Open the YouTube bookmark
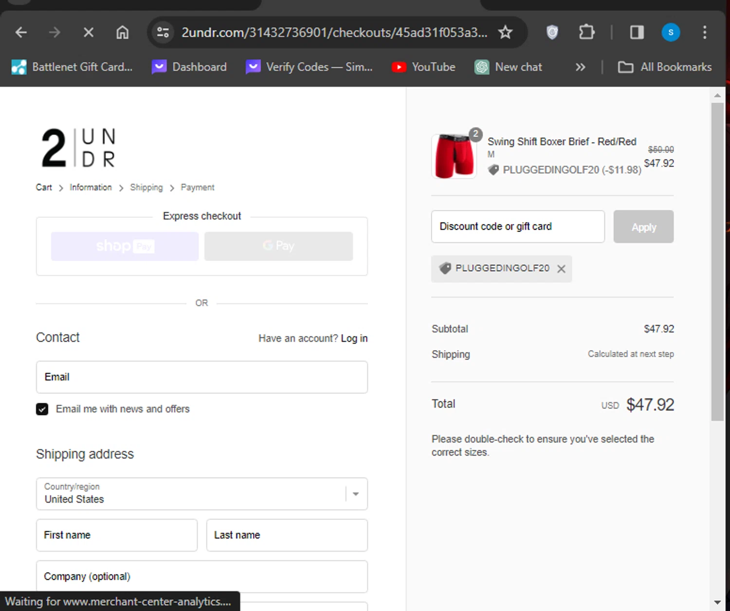 point(423,67)
